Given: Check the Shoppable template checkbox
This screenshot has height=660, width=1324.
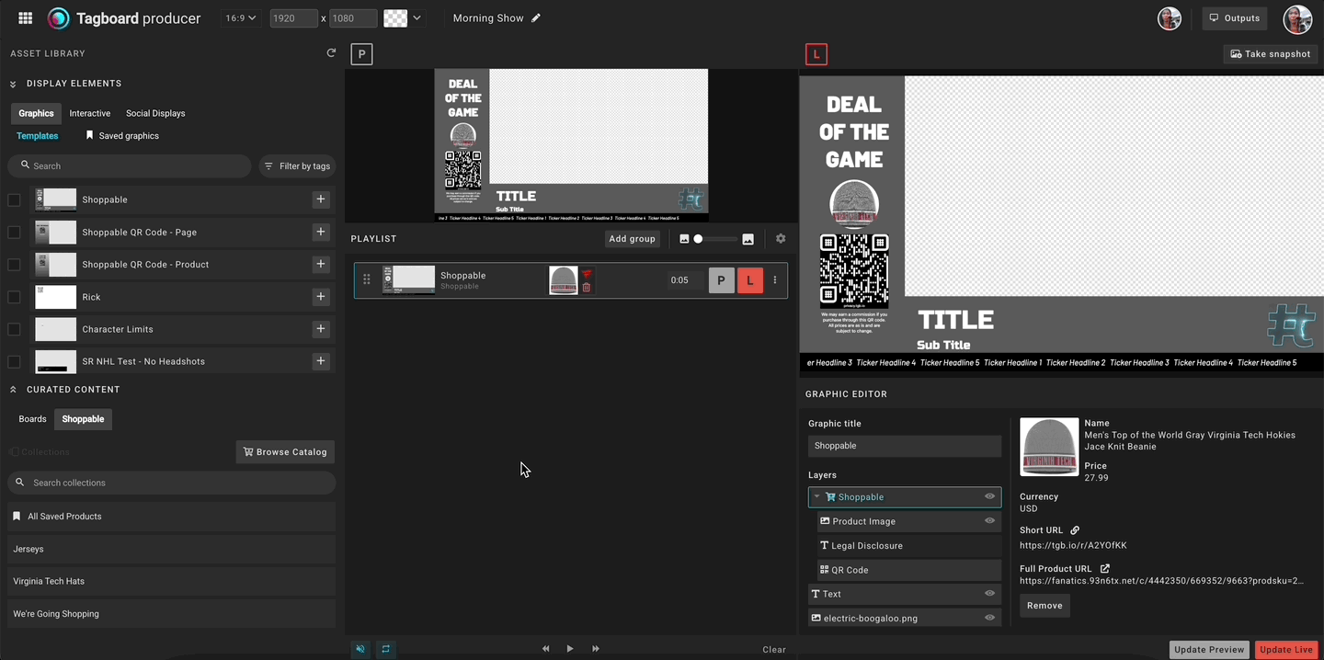Looking at the screenshot, I should [x=14, y=199].
